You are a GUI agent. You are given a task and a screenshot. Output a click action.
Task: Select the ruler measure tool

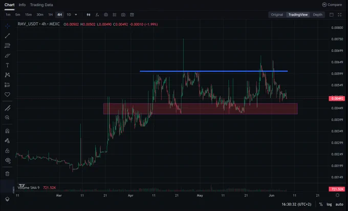coord(7,108)
